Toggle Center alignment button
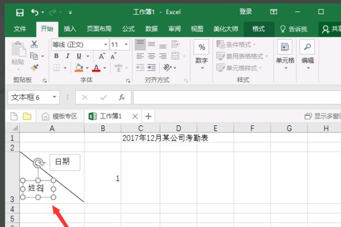 pos(152,56)
